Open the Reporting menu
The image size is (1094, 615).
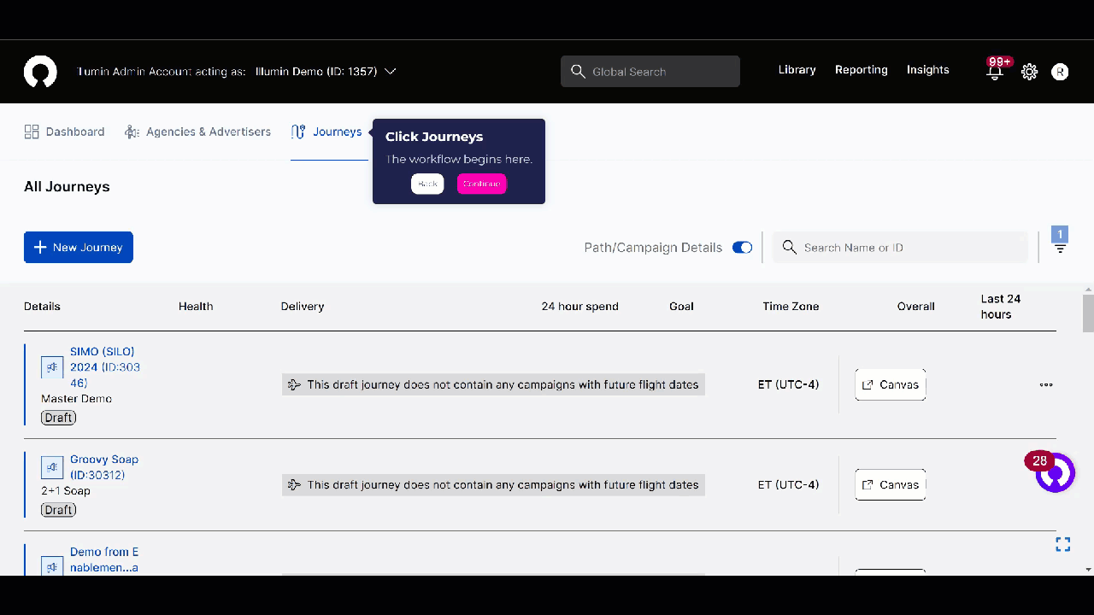pyautogui.click(x=861, y=70)
